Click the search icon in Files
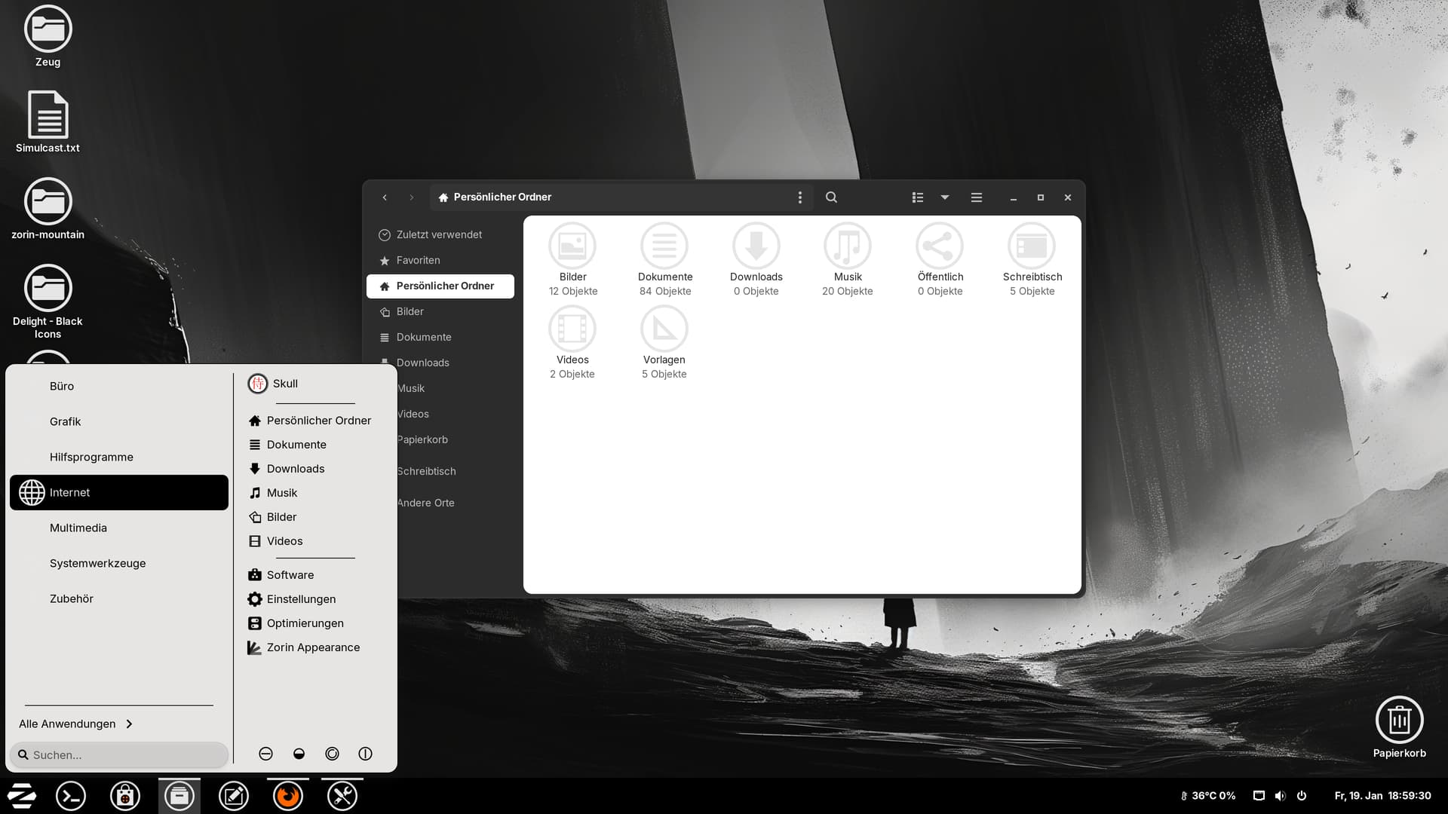Screen dimensions: 1448x814 (831, 197)
